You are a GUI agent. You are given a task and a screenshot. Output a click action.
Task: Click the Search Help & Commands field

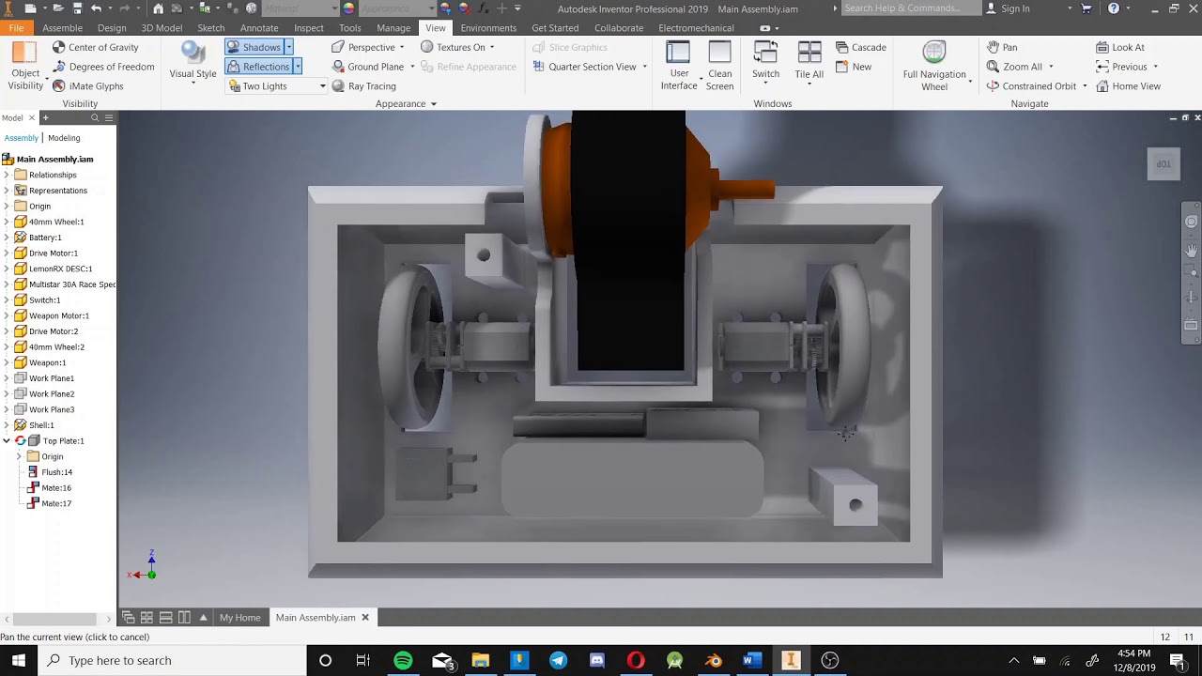pyautogui.click(x=909, y=8)
